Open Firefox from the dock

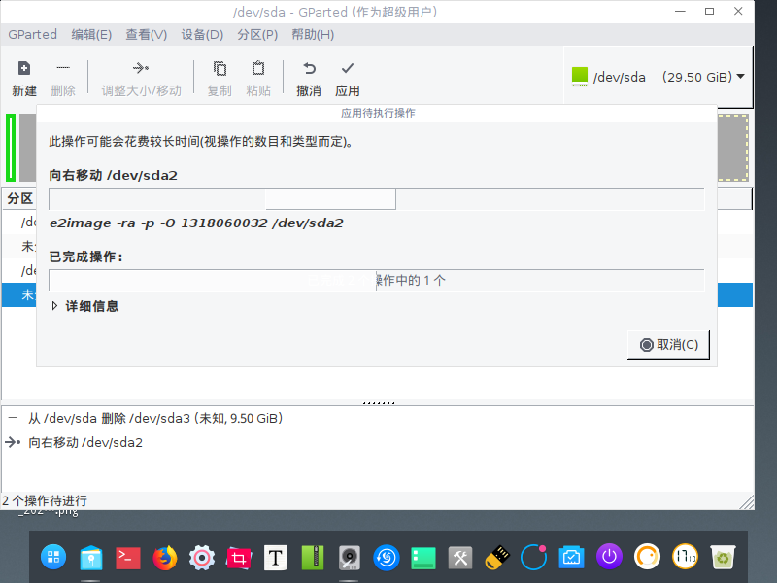[164, 557]
